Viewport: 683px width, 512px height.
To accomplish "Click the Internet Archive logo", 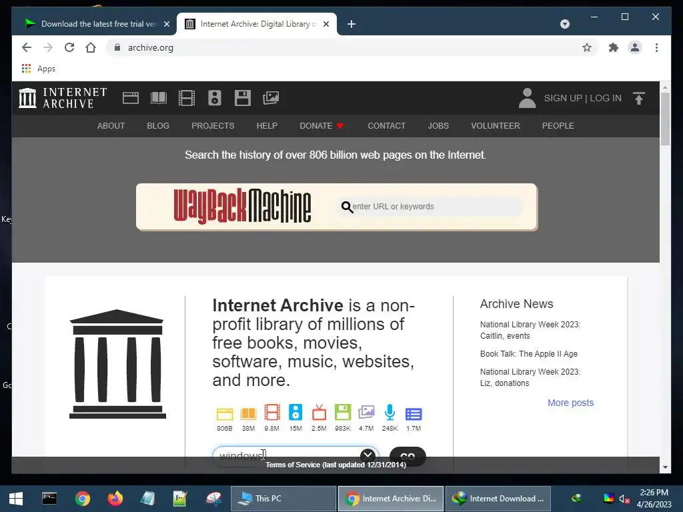I will tap(63, 98).
